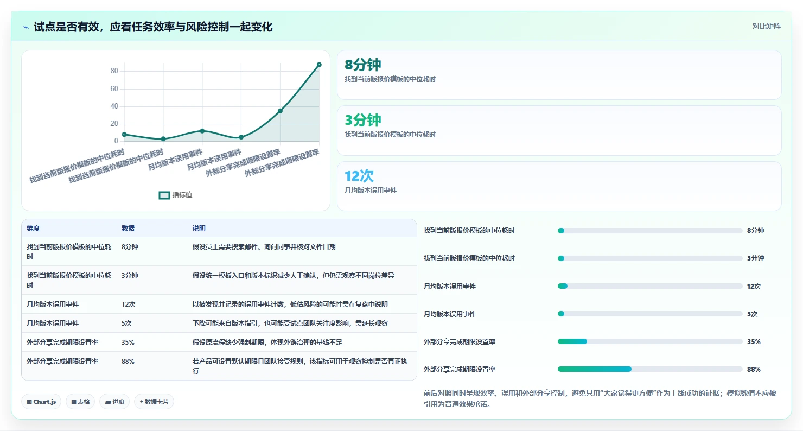The height and width of the screenshot is (431, 803).
Task: Select the Chart.js chip
Action: click(42, 402)
